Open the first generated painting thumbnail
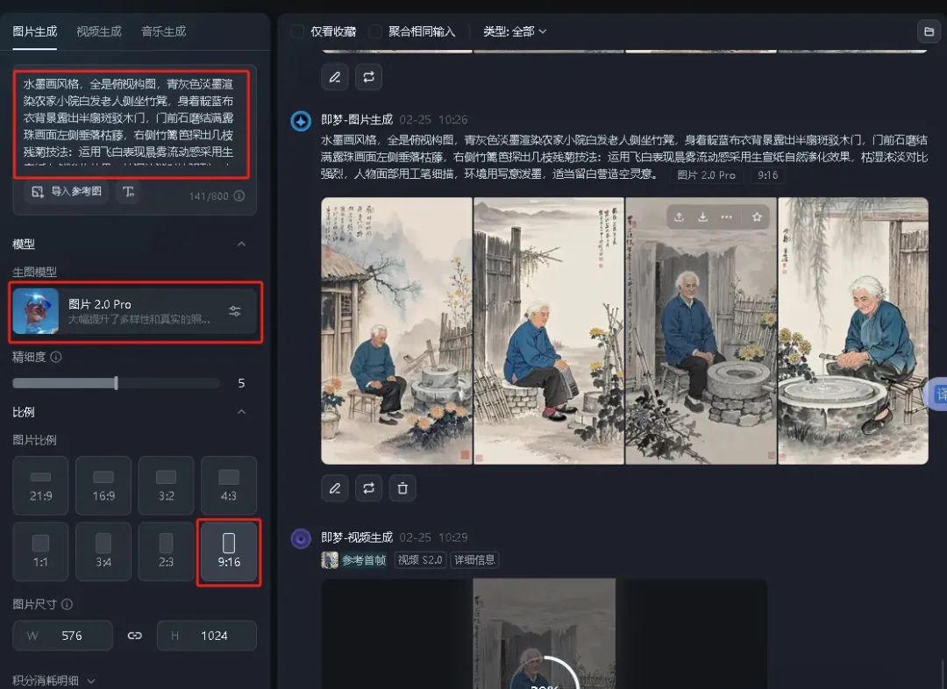947x689 pixels. (x=397, y=331)
